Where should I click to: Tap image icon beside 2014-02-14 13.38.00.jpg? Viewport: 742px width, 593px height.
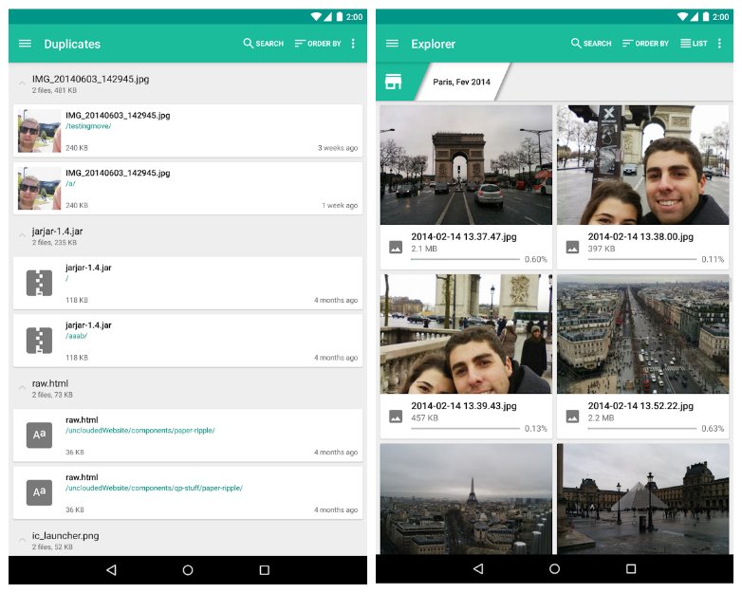(x=572, y=247)
